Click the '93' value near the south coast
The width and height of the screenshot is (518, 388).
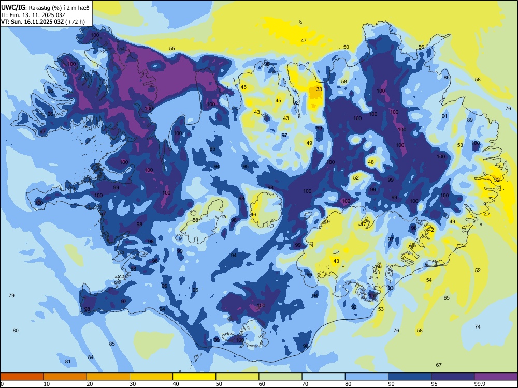(x=391, y=288)
